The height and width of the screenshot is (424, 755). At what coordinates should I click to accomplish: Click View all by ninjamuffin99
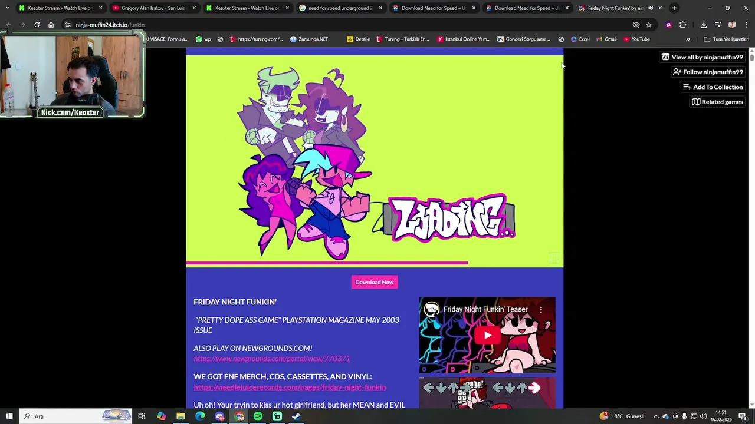[702, 57]
